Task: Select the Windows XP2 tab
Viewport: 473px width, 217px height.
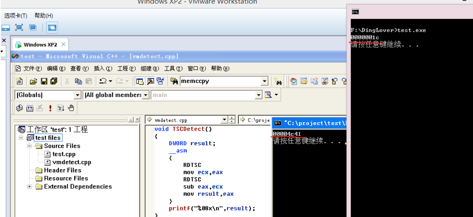Action: (40, 45)
